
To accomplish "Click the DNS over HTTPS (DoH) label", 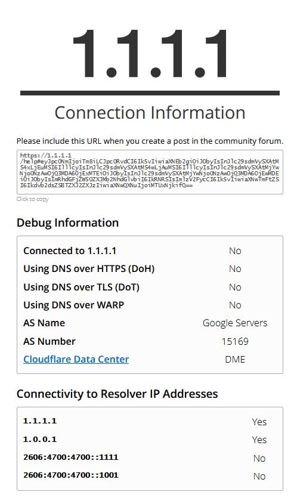I will click(x=89, y=269).
